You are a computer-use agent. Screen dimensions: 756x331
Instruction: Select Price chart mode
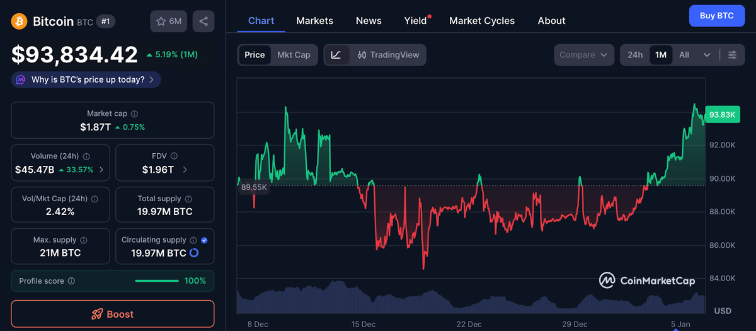pos(255,55)
